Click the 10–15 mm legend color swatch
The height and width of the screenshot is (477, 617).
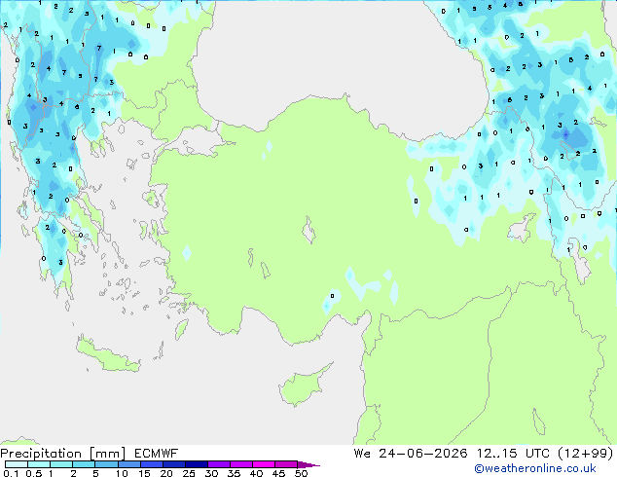point(128,464)
